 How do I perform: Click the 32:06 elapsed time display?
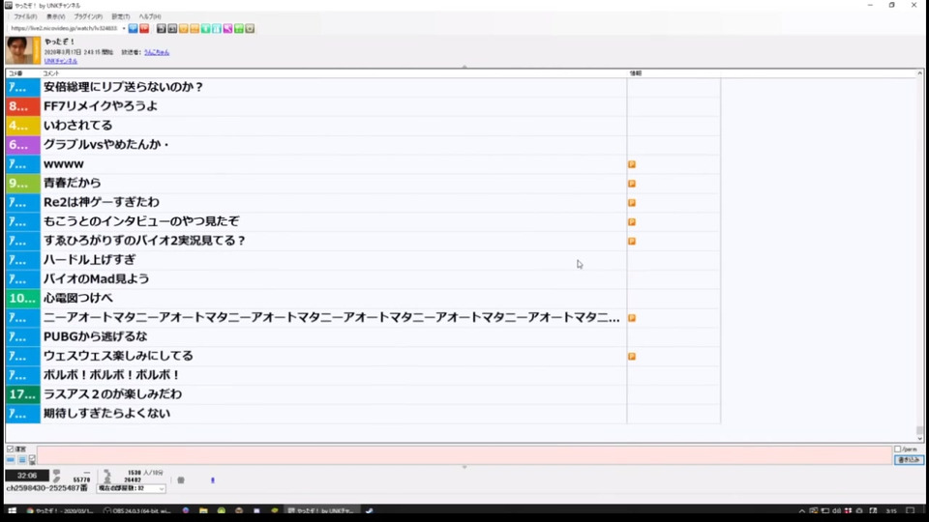(x=27, y=476)
